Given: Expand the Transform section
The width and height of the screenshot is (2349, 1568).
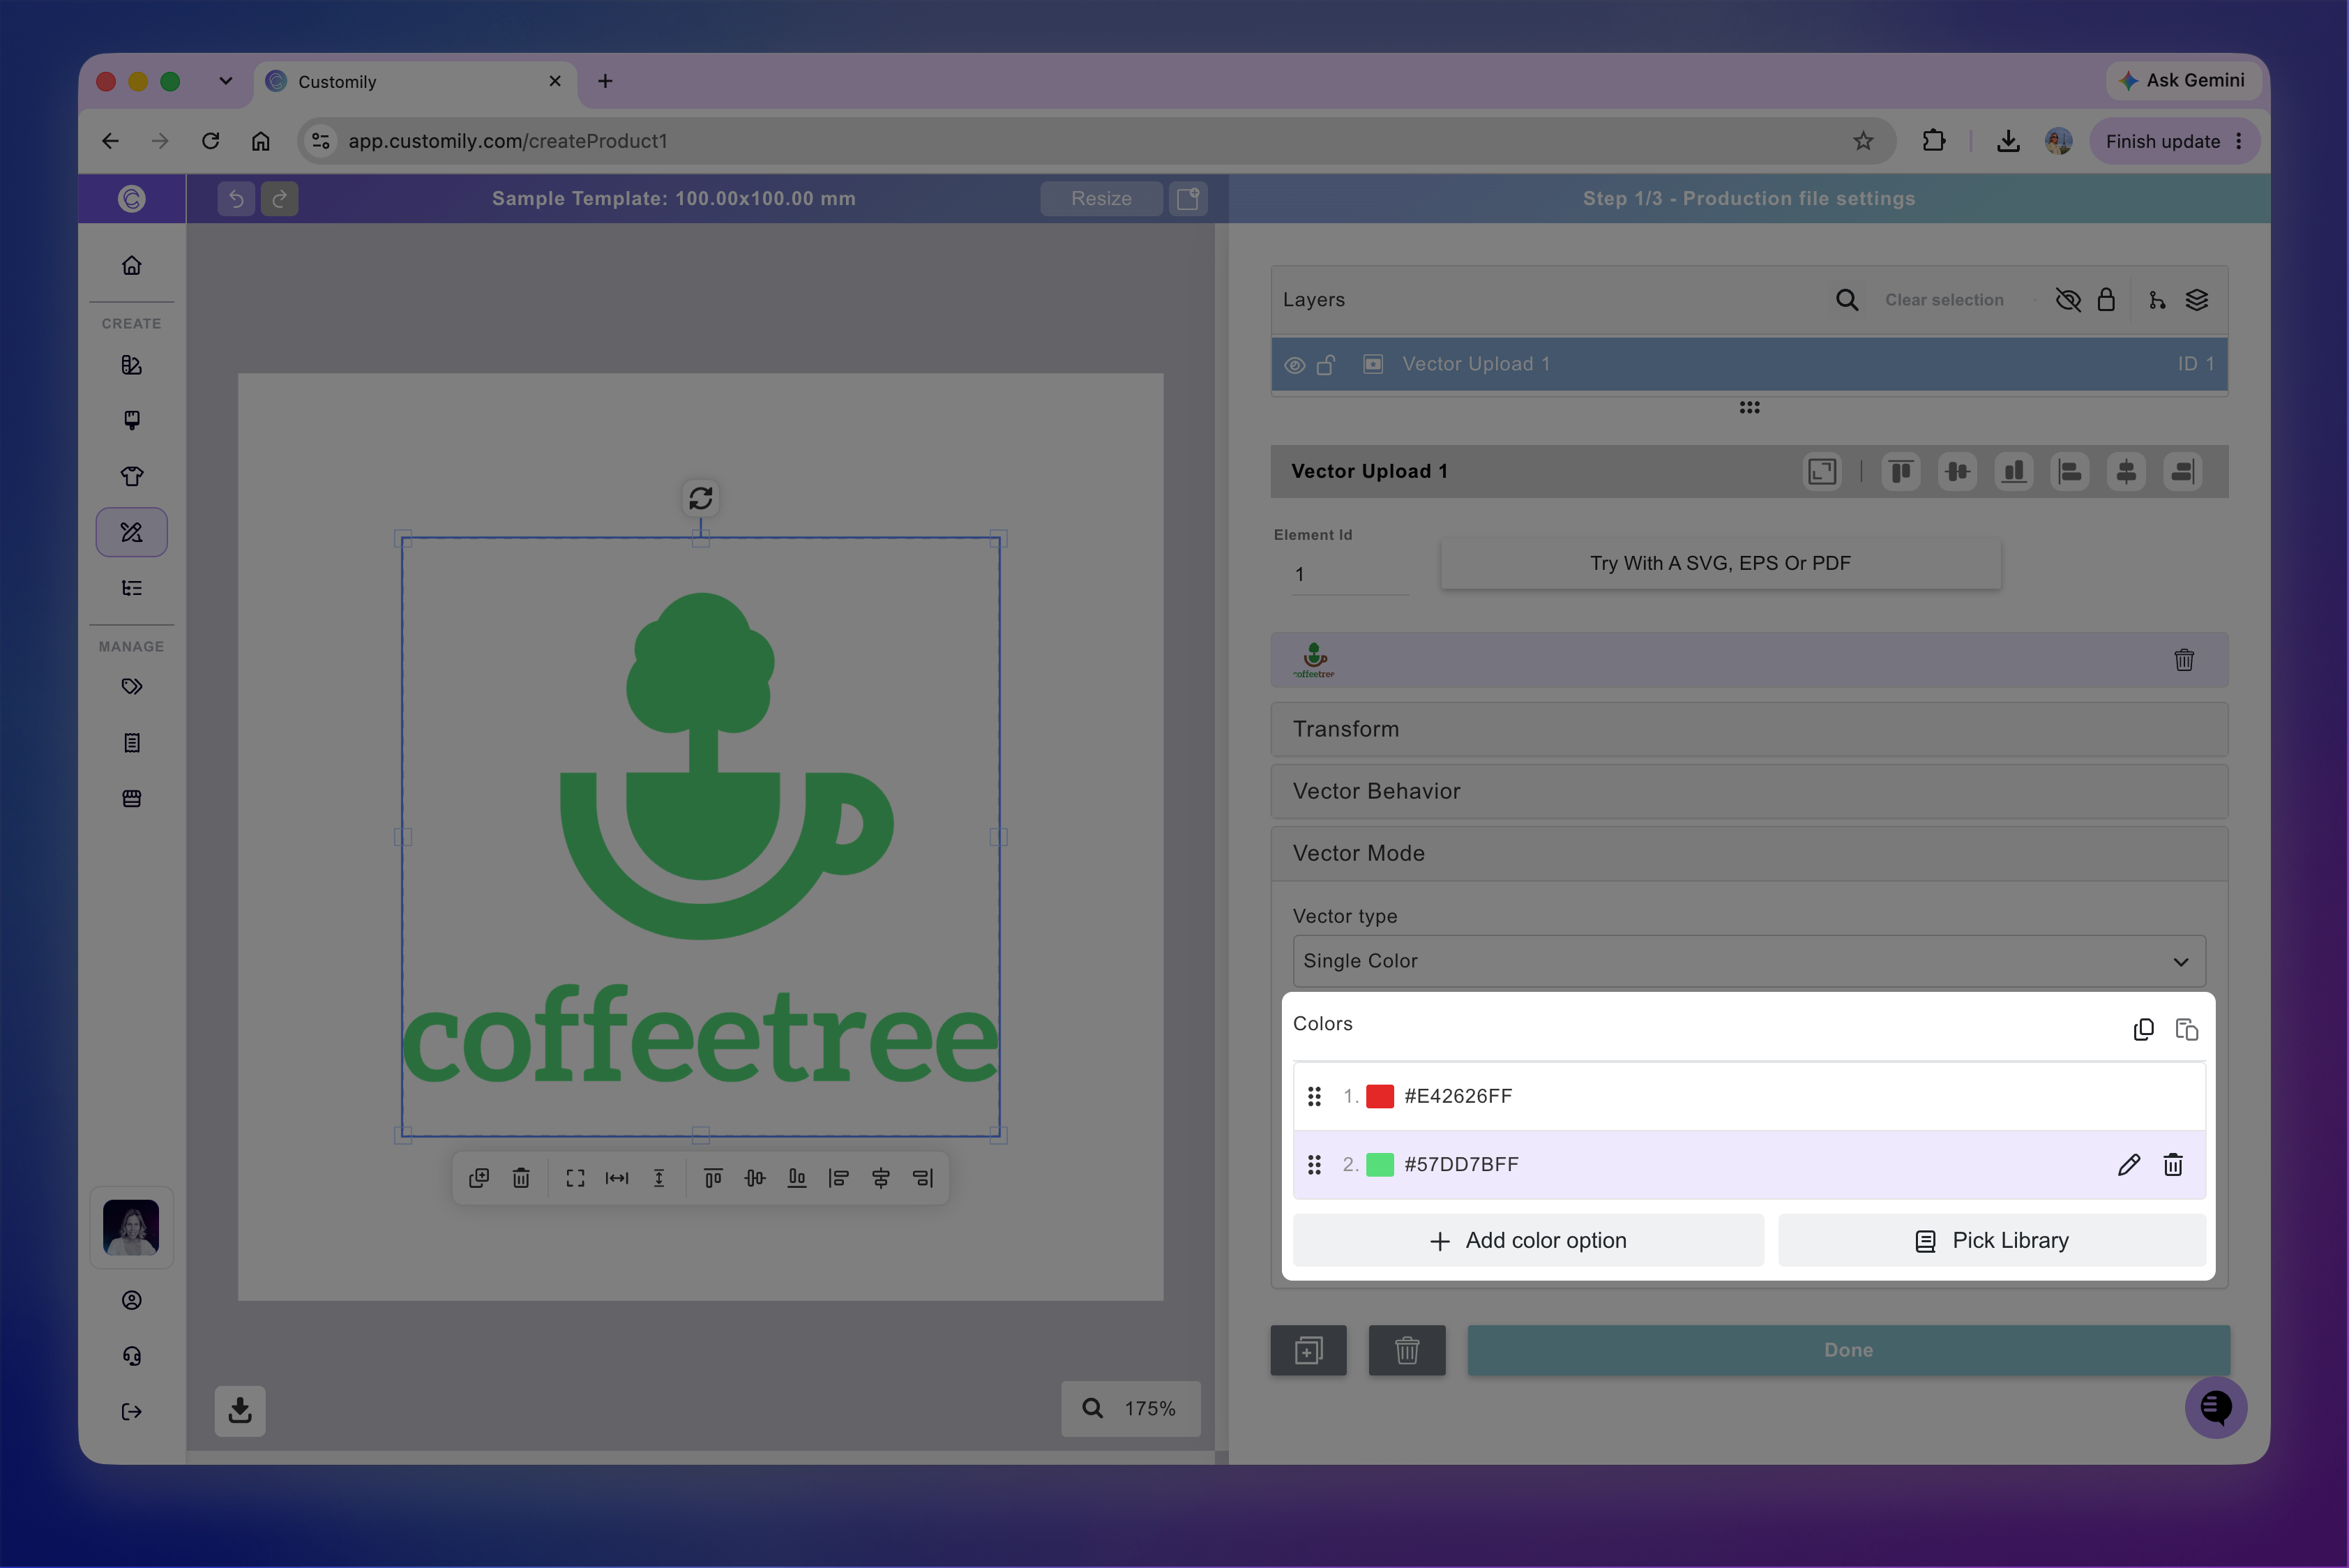Looking at the screenshot, I should pos(1749,729).
